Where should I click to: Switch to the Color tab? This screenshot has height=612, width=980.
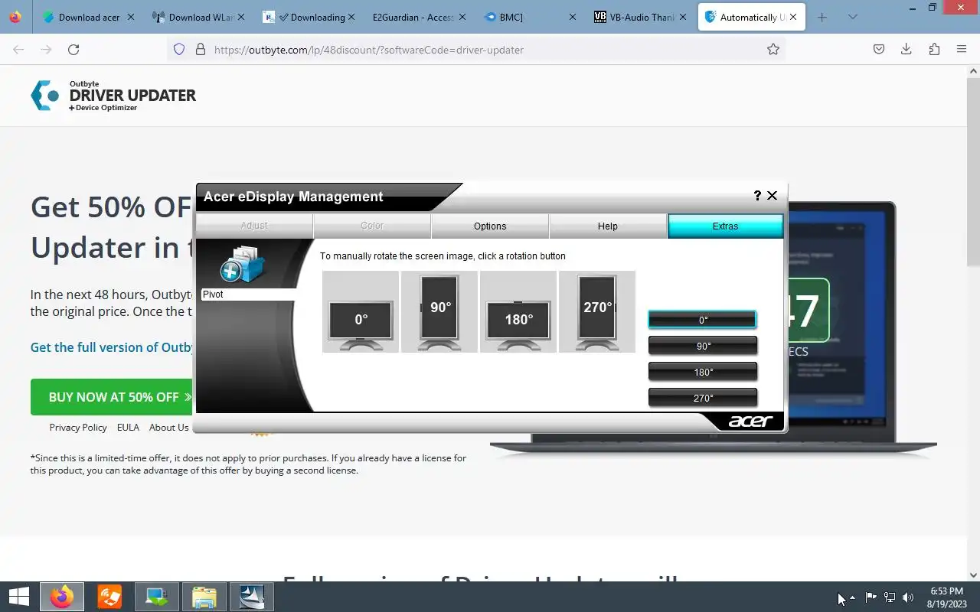coord(372,226)
